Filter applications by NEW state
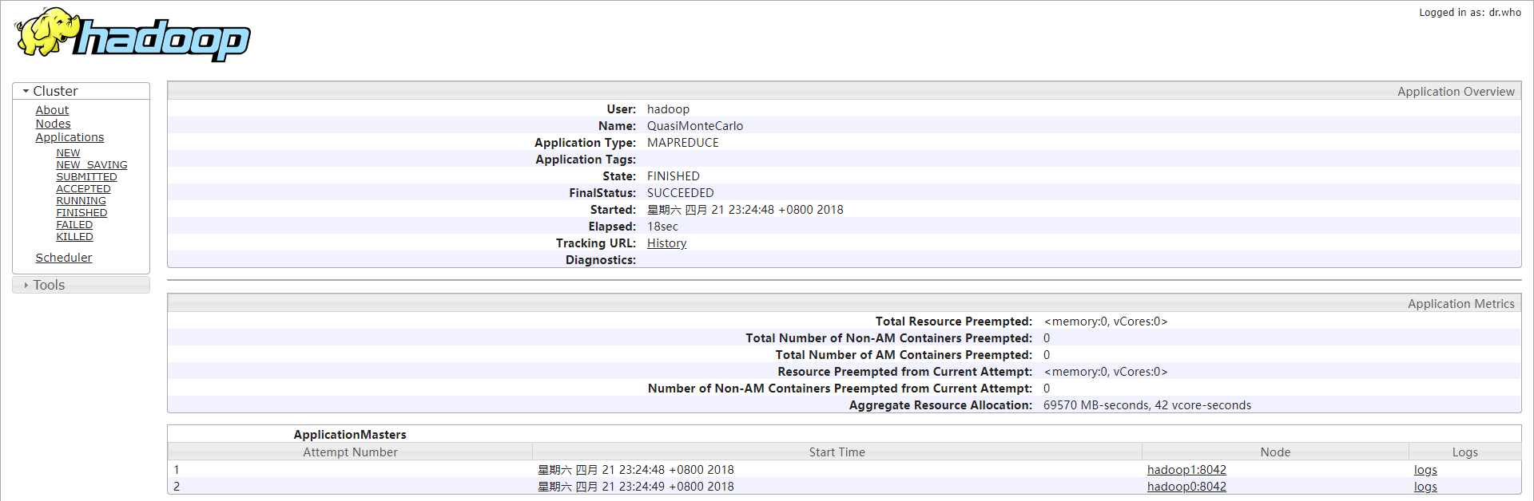The height and width of the screenshot is (501, 1534). click(x=68, y=153)
